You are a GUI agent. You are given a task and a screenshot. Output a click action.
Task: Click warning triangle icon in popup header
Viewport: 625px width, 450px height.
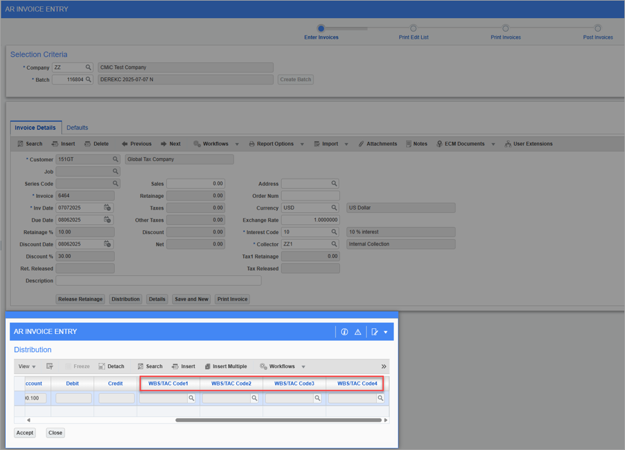[358, 331]
